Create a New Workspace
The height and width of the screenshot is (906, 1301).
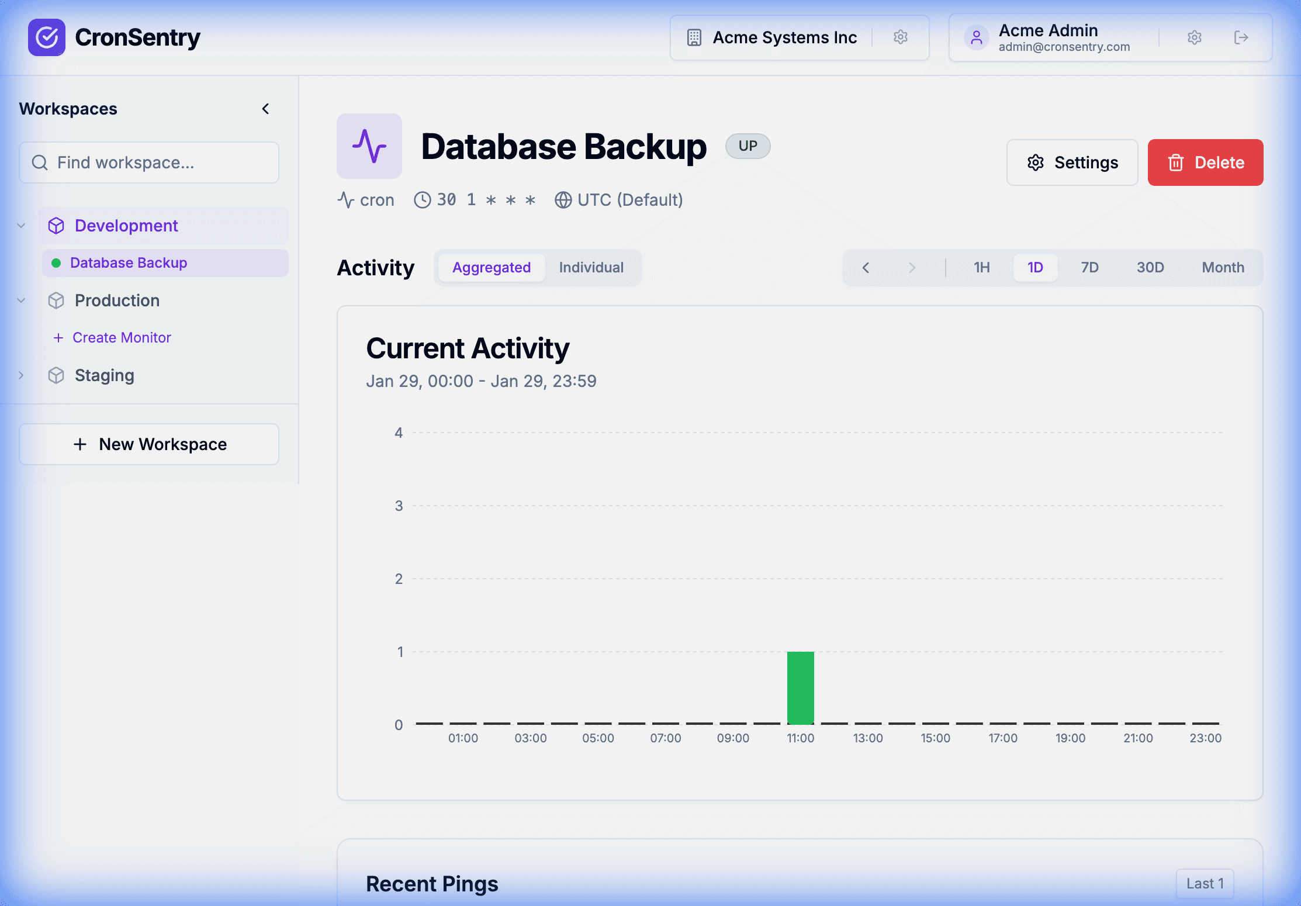coord(149,444)
